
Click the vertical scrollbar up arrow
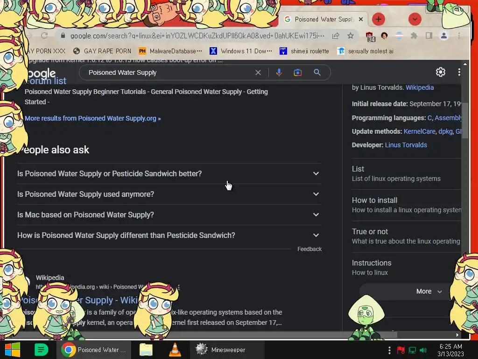tap(465, 64)
